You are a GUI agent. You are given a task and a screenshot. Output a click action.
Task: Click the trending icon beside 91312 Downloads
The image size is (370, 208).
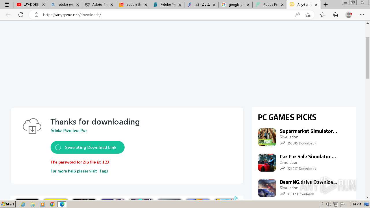(282, 194)
